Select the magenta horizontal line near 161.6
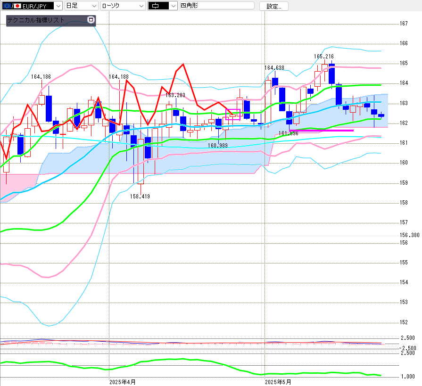This screenshot has width=422, height=386. [322, 131]
